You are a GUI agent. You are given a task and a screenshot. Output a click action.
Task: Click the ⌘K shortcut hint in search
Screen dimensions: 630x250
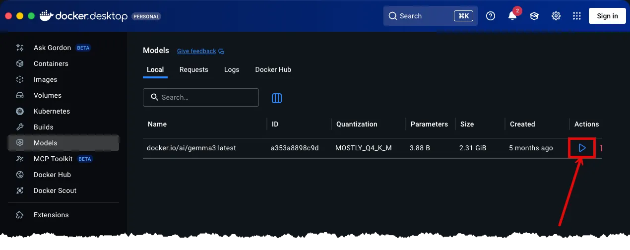tap(463, 16)
